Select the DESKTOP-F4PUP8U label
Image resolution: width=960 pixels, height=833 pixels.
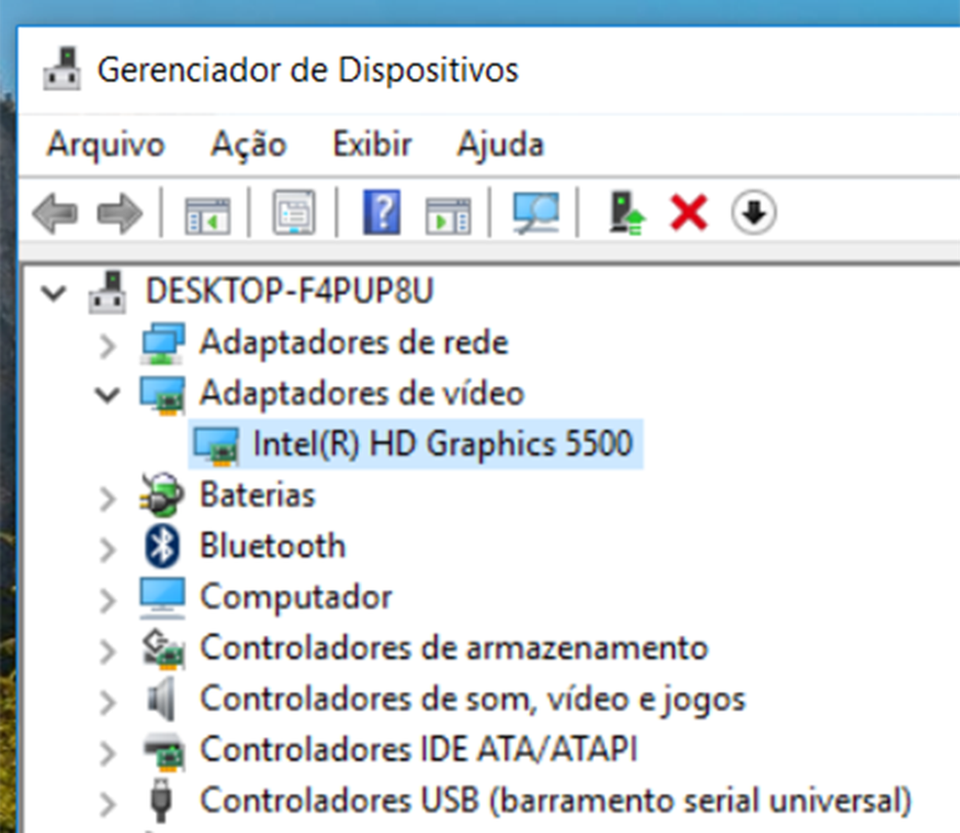coord(290,291)
